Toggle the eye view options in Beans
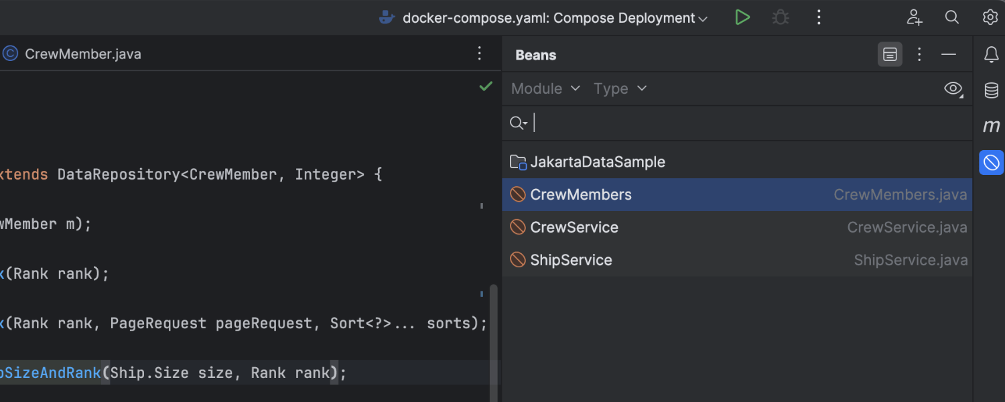The width and height of the screenshot is (1005, 402). coord(953,88)
